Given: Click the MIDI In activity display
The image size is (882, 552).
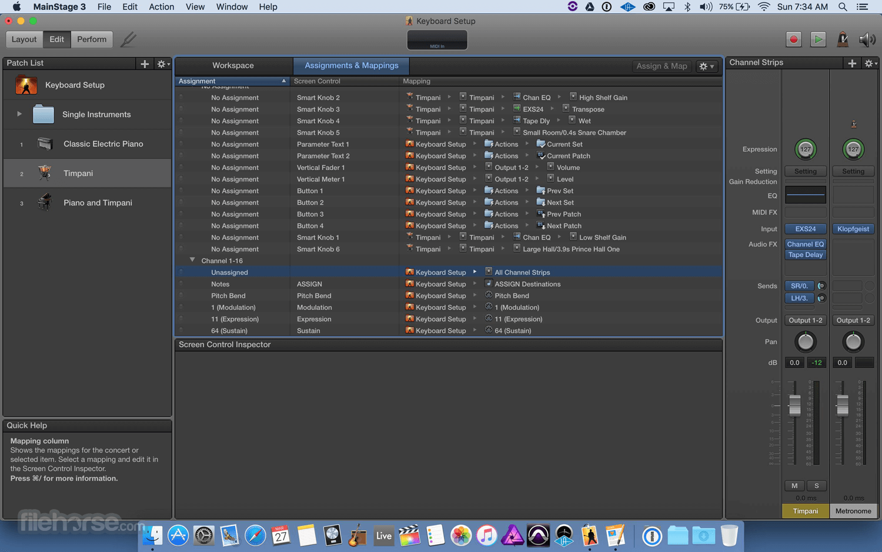Looking at the screenshot, I should [x=437, y=40].
